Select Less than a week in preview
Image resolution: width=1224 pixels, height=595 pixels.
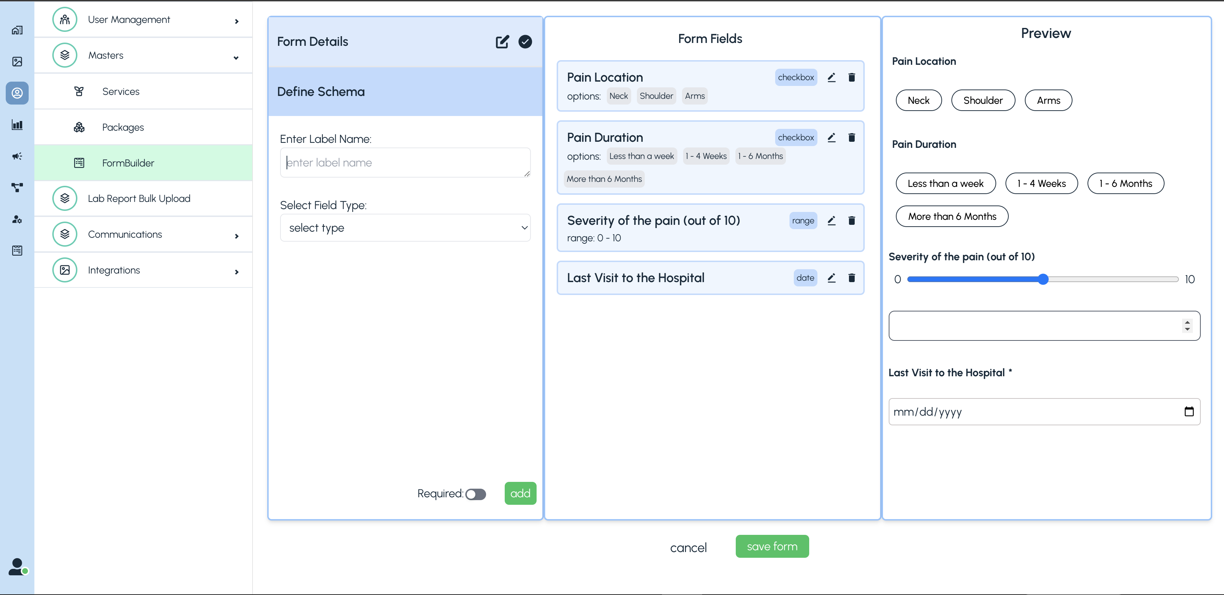(x=946, y=184)
